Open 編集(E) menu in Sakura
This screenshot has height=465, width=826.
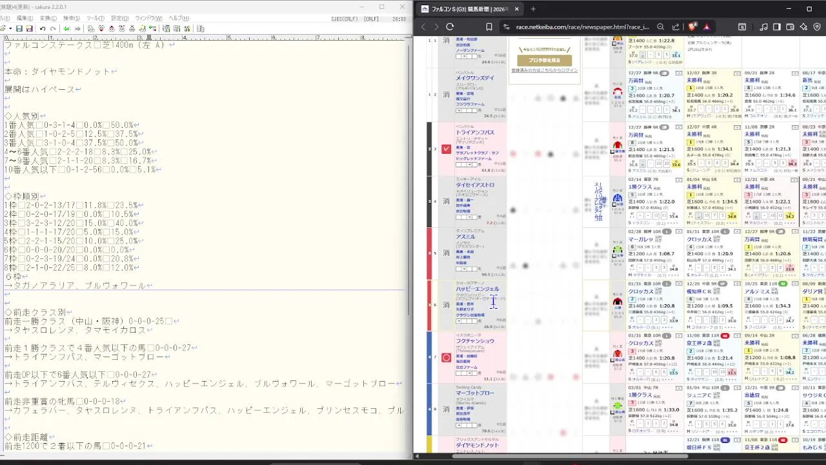click(x=25, y=18)
